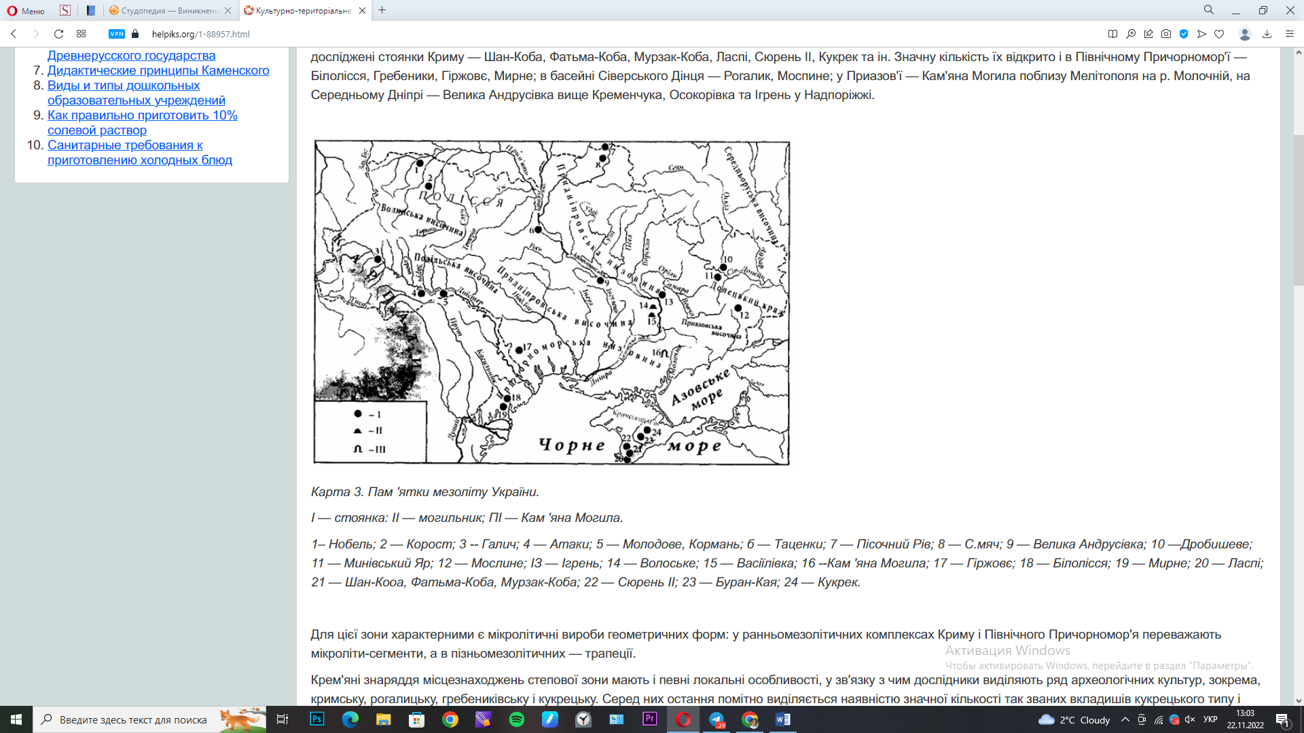Open the Opera account profile avatar
The width and height of the screenshot is (1304, 733).
[1245, 34]
